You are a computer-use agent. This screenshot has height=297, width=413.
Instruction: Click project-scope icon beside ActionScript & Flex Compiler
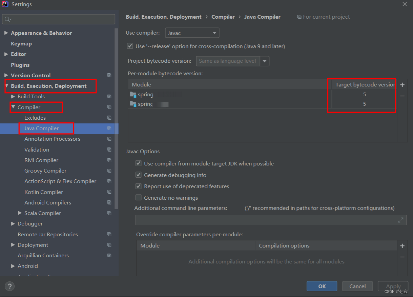(x=109, y=181)
